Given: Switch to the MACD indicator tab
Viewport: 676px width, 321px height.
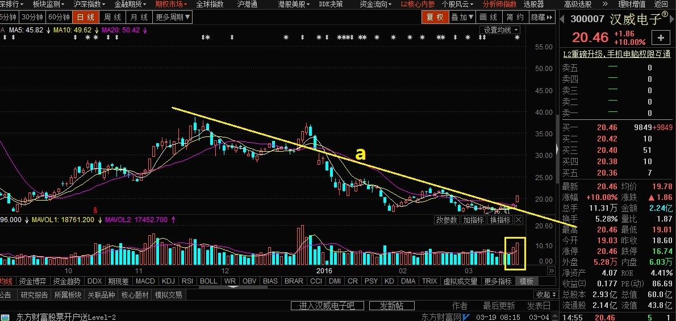Looking at the screenshot, I should coord(145,281).
